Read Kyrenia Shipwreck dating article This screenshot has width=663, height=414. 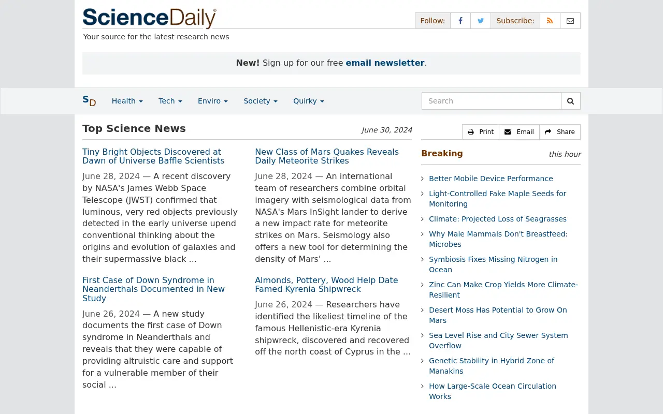pyautogui.click(x=326, y=285)
